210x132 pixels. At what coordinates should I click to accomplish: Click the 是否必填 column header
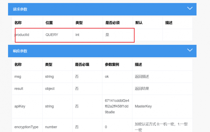tap(82, 65)
